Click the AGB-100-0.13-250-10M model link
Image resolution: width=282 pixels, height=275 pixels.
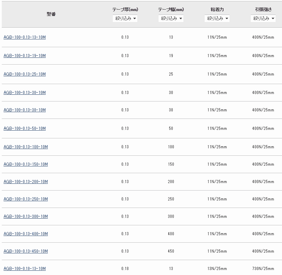(x=26, y=199)
